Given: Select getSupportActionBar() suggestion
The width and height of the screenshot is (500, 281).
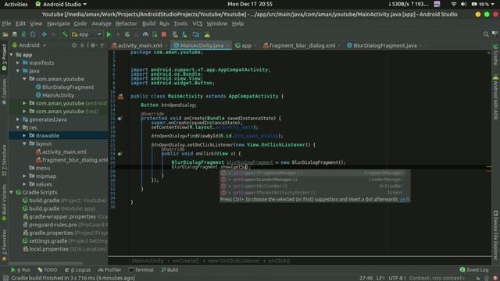Looking at the screenshot, I should point(315,186).
